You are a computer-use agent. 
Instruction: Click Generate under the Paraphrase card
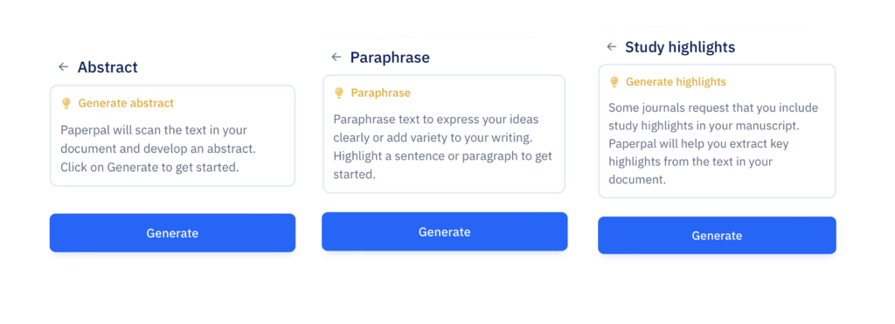(x=445, y=231)
